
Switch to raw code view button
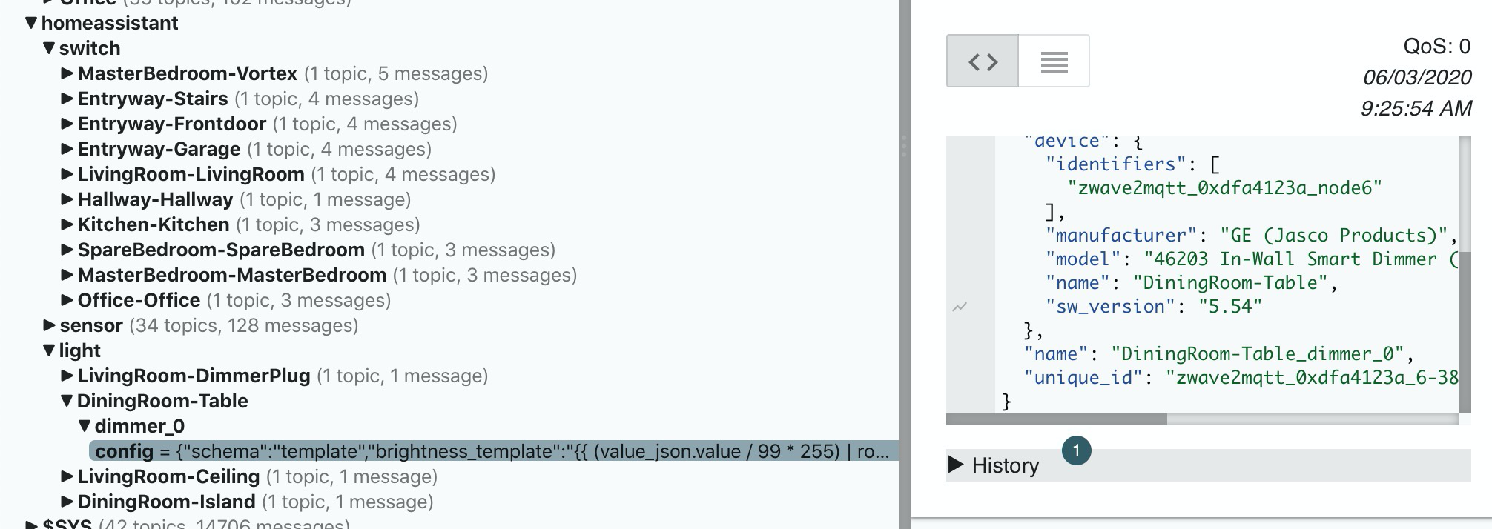(x=983, y=61)
